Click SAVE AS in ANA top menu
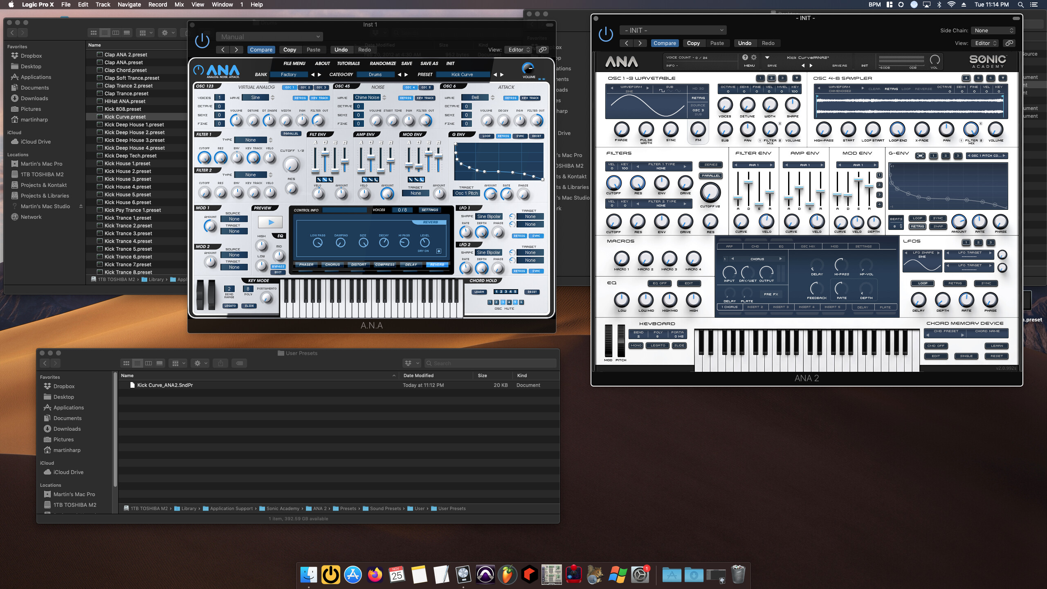This screenshot has width=1047, height=589. [x=429, y=63]
